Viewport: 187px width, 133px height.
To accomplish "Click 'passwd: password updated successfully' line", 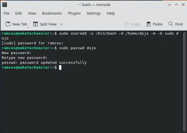I will 44,63.
